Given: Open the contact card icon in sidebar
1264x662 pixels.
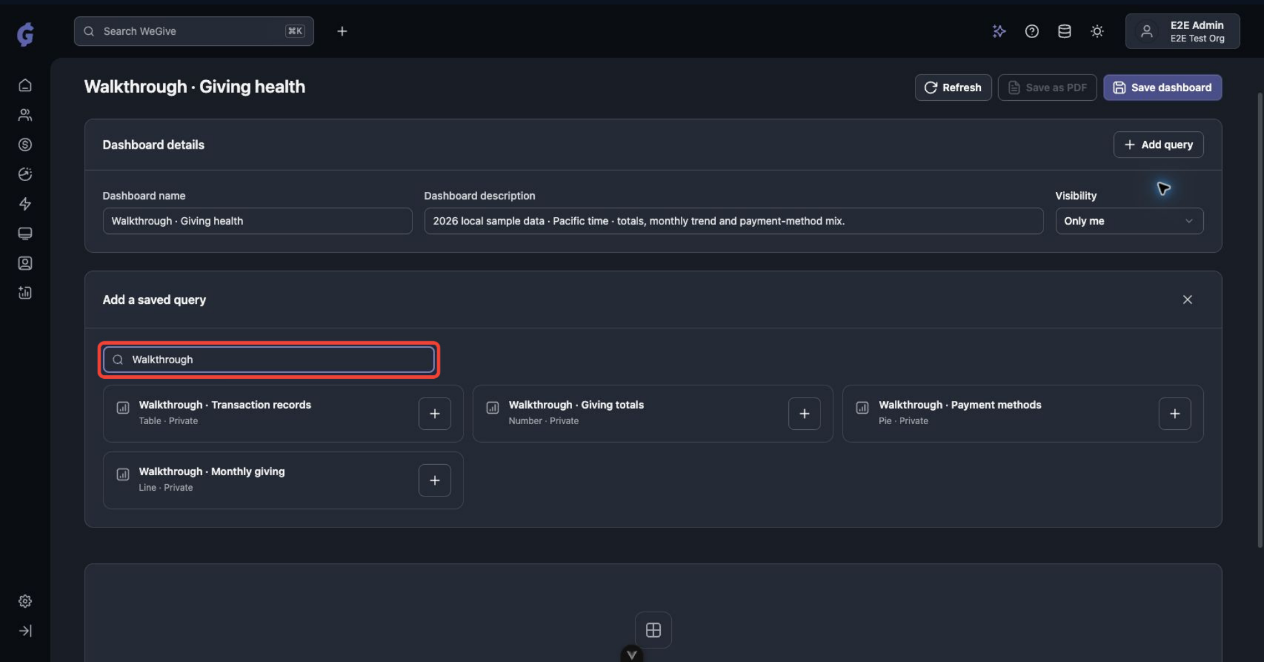Looking at the screenshot, I should (25, 263).
